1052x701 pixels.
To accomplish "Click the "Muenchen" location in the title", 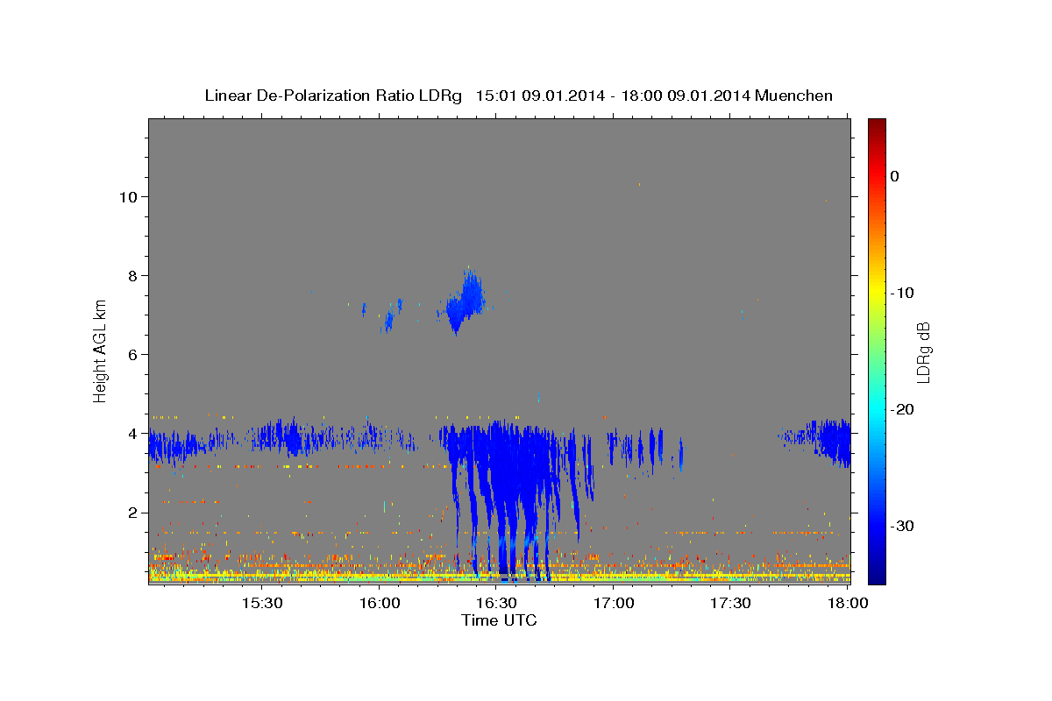I will 794,96.
